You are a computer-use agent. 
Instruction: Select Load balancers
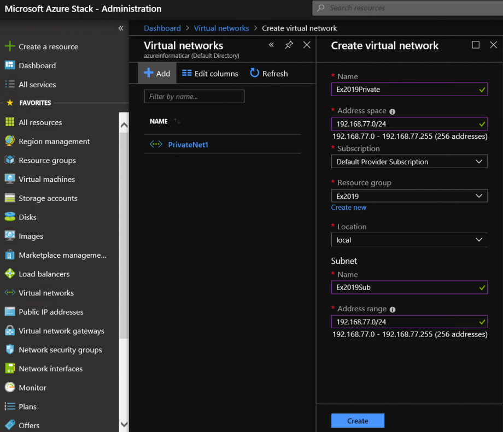point(45,274)
